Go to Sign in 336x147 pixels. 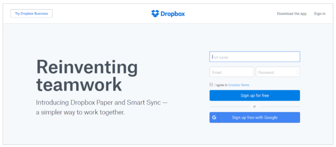pos(319,14)
